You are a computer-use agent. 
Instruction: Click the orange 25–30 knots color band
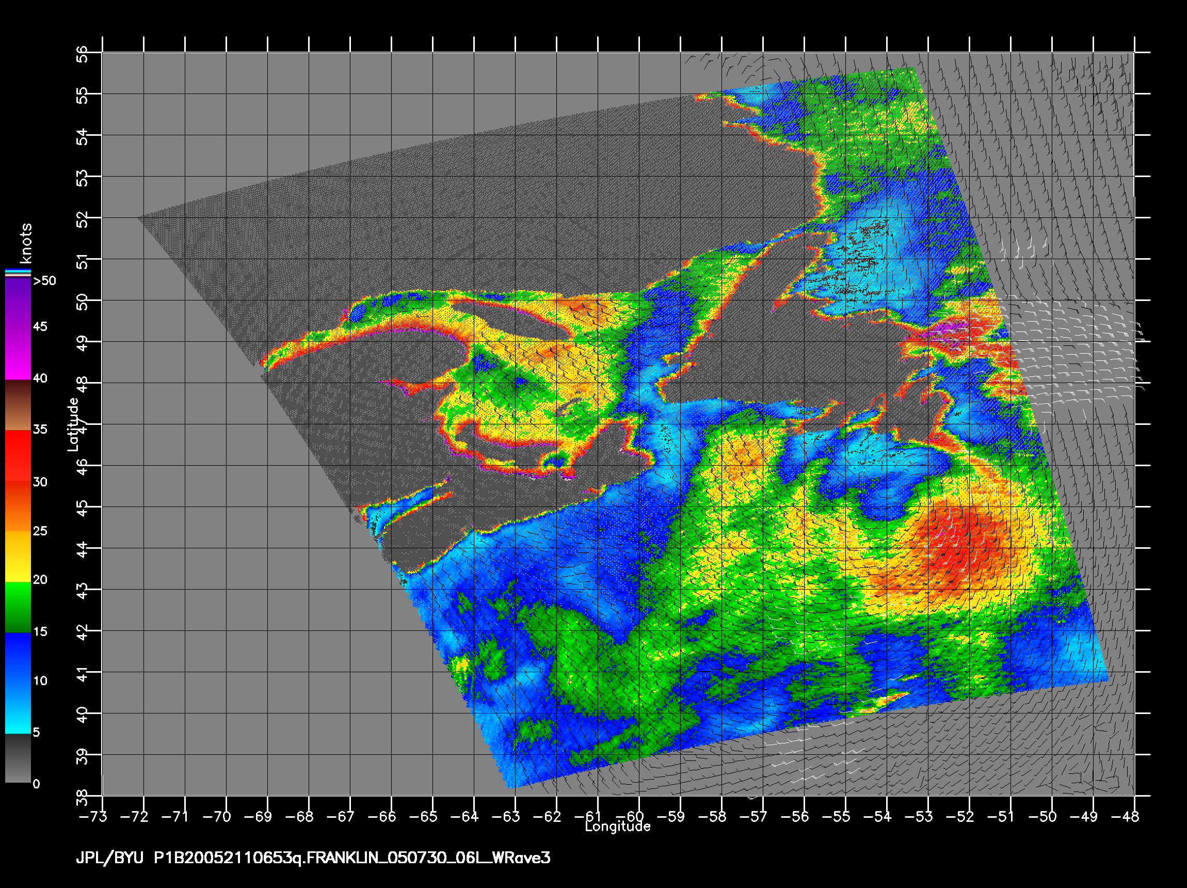pyautogui.click(x=18, y=506)
